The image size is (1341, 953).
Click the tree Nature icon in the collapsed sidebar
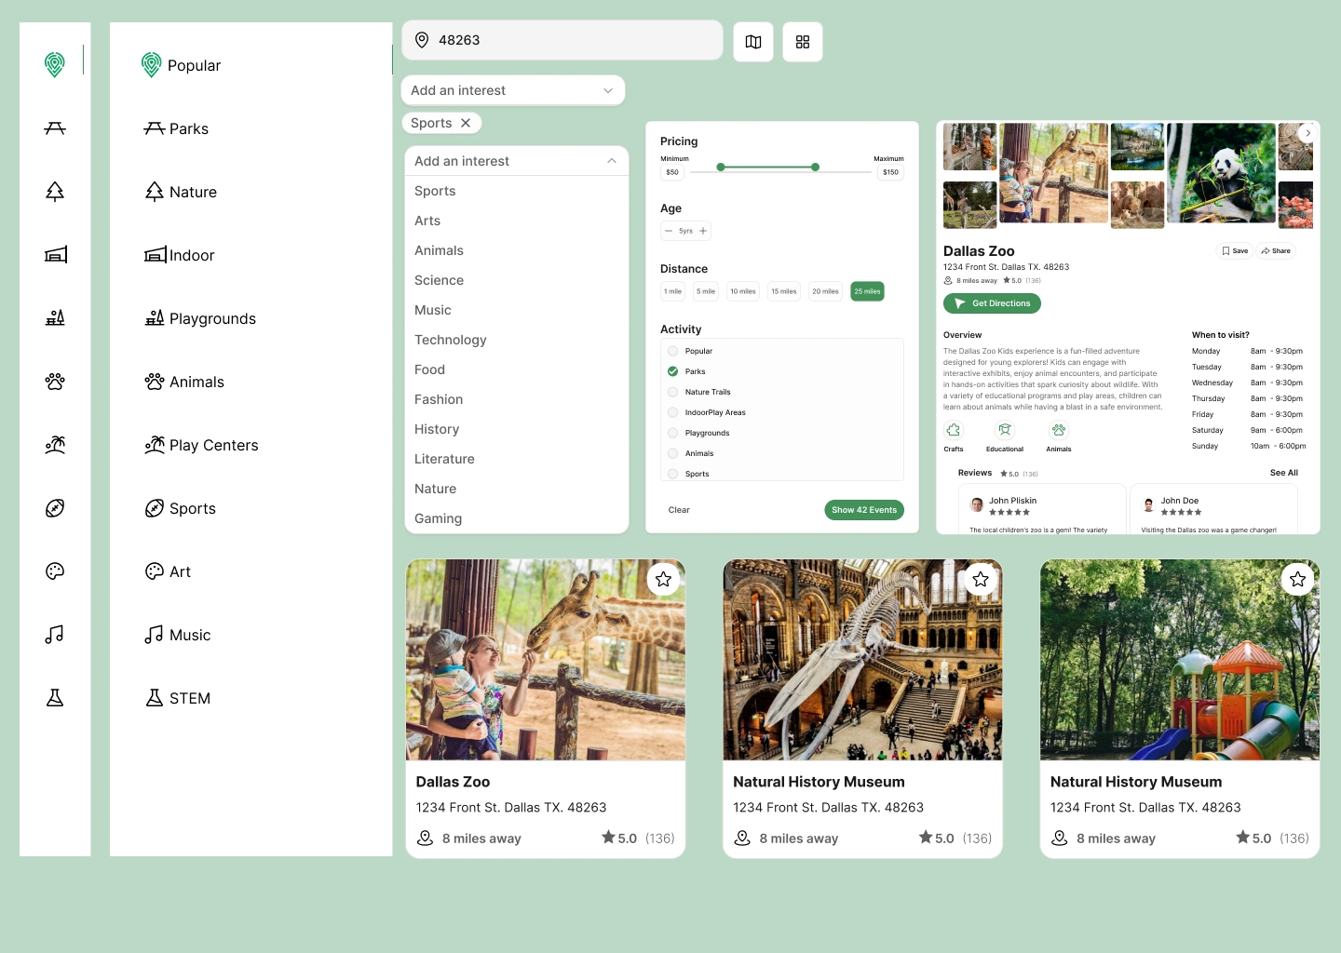coord(55,192)
